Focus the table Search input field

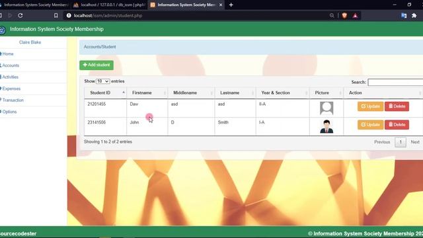click(x=395, y=82)
